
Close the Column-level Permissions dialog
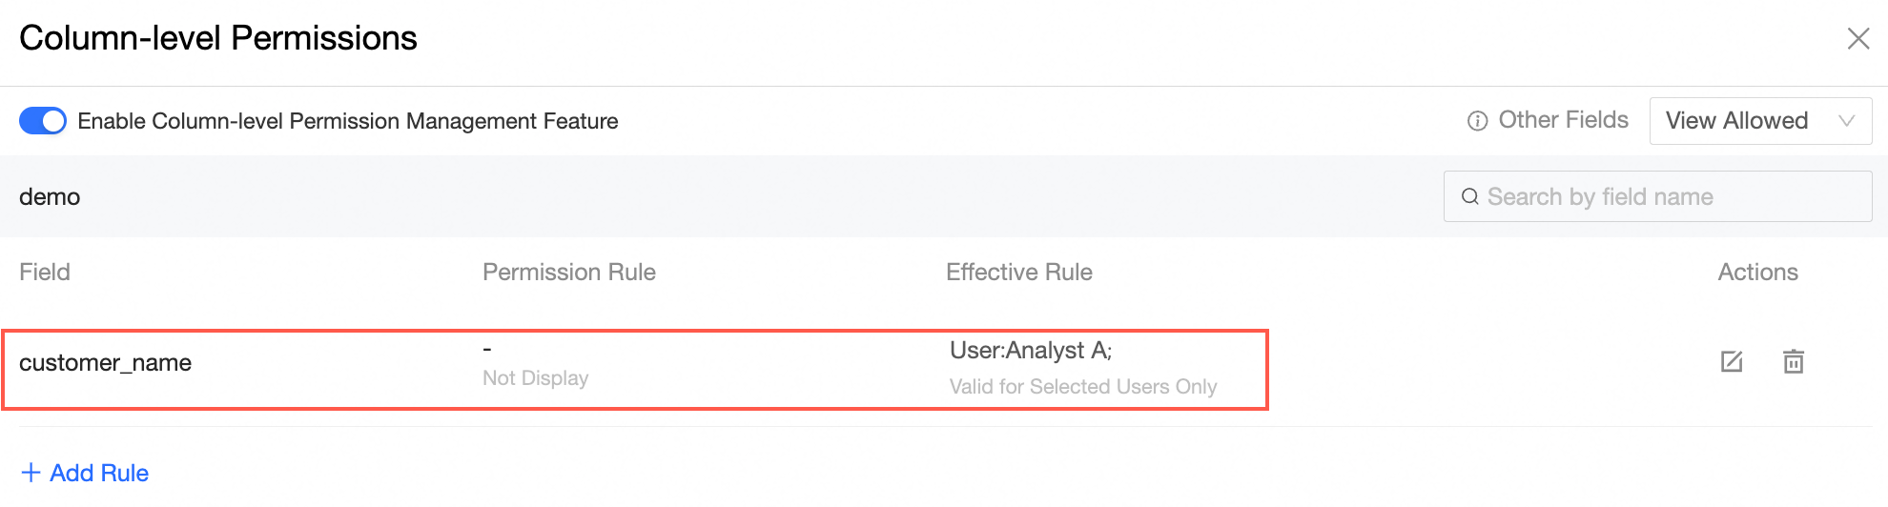pyautogui.click(x=1858, y=38)
